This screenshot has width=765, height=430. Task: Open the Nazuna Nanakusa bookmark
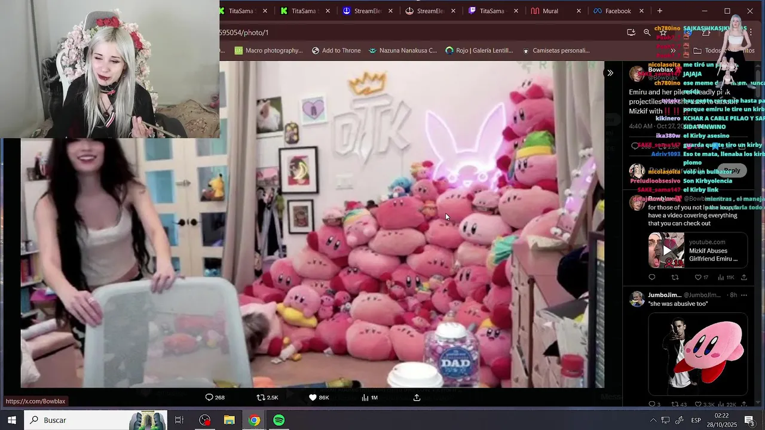[x=403, y=51]
